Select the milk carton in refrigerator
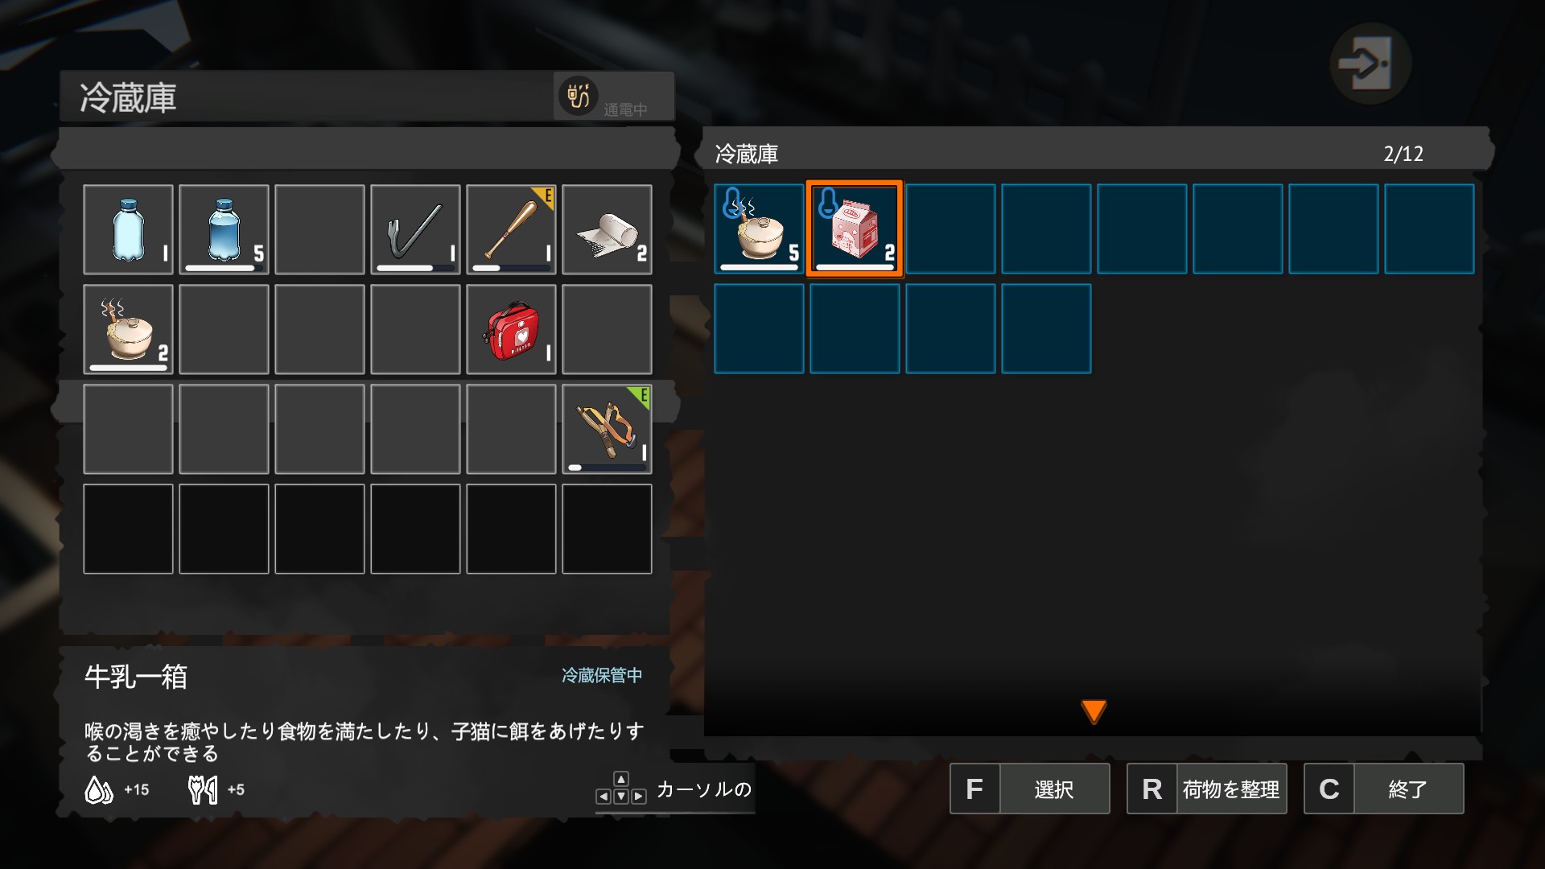The height and width of the screenshot is (869, 1545). tap(855, 229)
